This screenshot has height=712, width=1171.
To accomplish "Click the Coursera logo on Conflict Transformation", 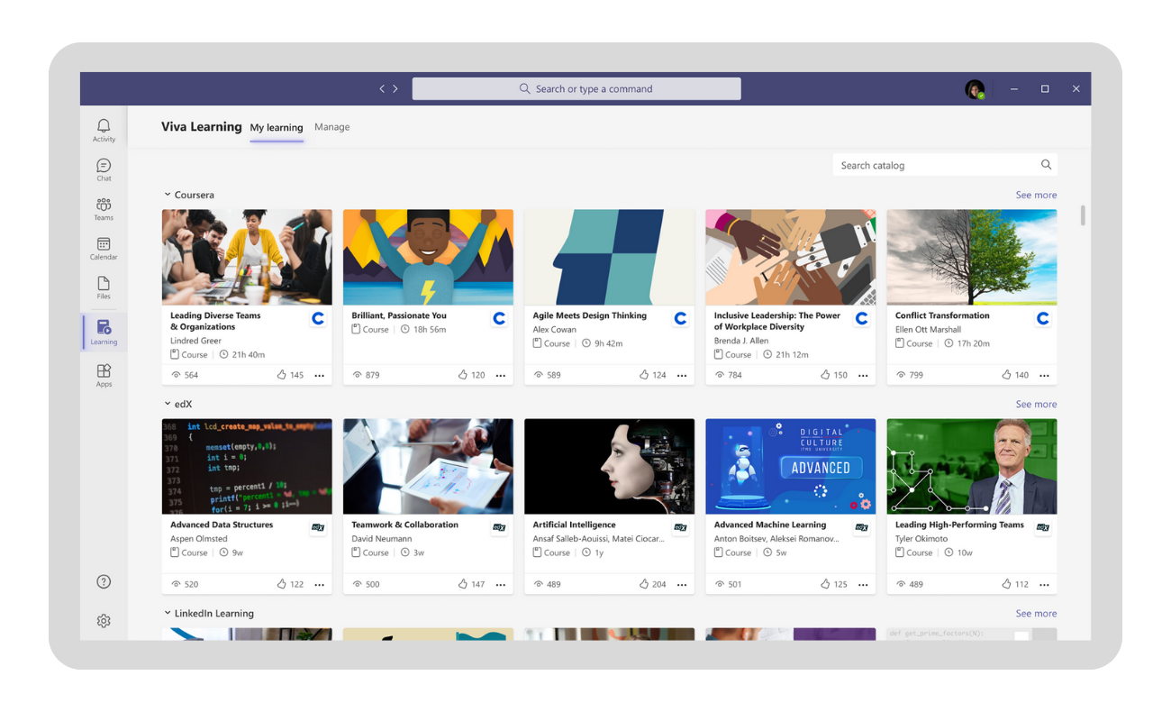I will (1043, 318).
